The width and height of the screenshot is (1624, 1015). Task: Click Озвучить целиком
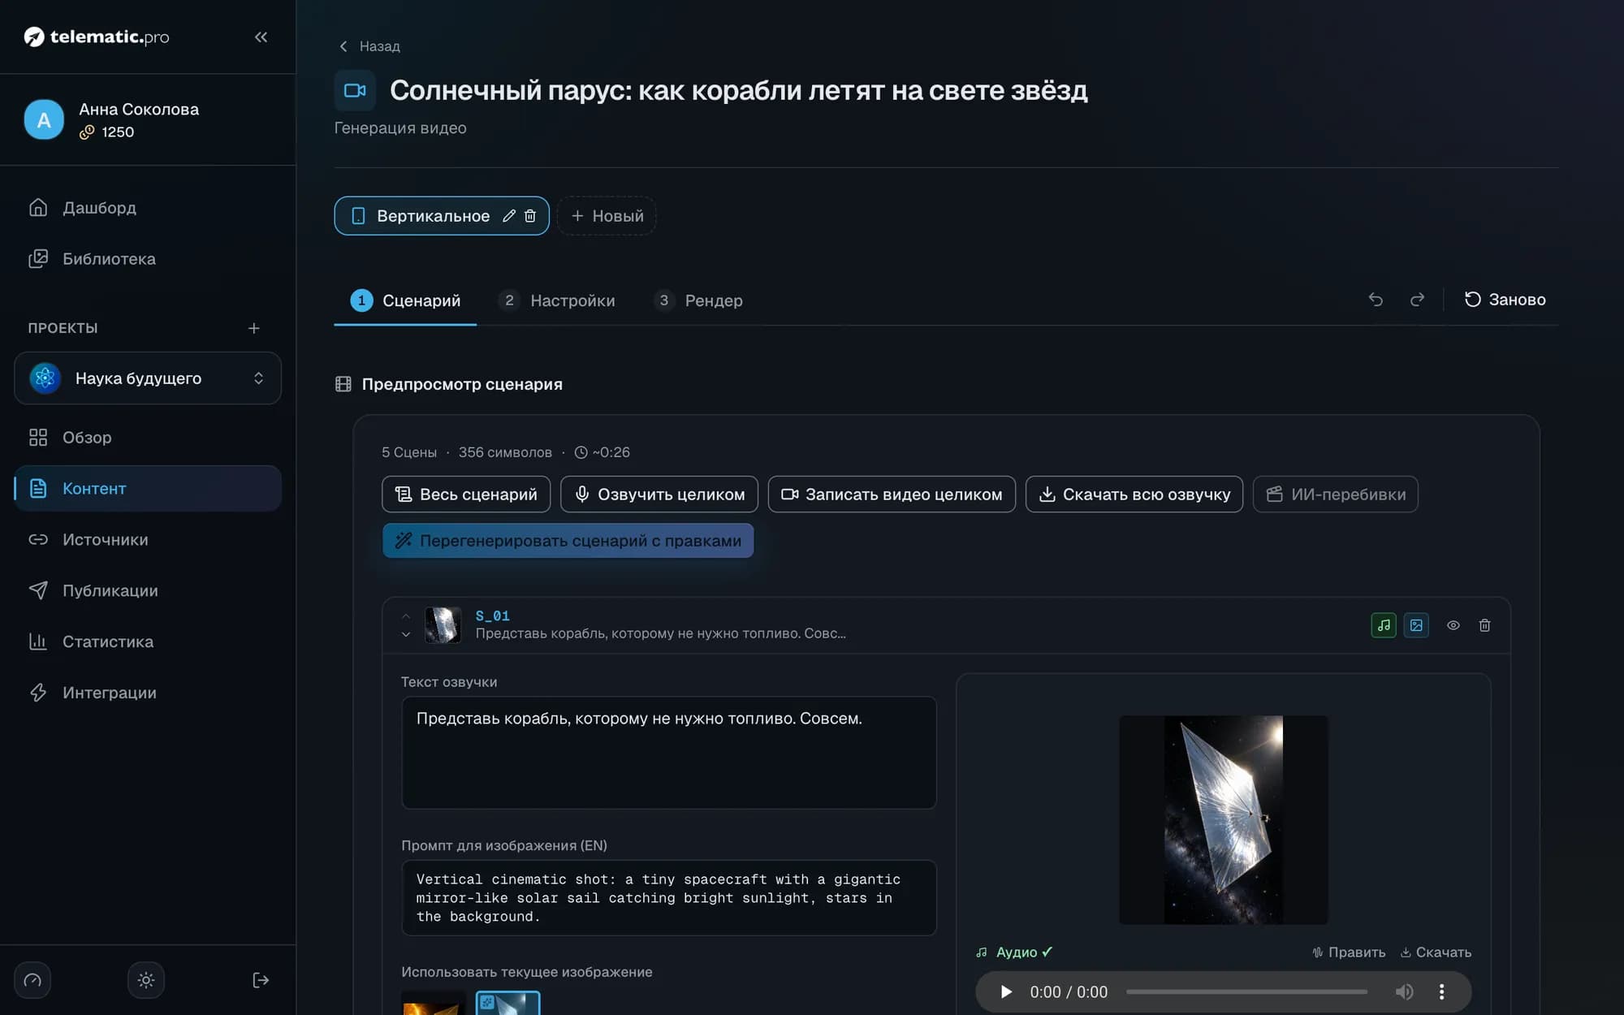659,495
